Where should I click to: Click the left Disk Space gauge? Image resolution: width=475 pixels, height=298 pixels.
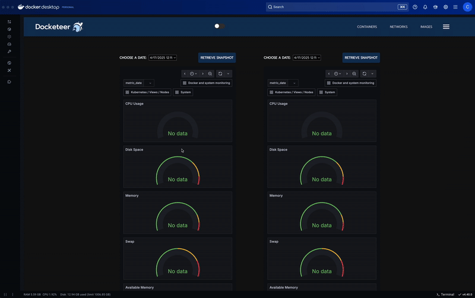pos(178,170)
